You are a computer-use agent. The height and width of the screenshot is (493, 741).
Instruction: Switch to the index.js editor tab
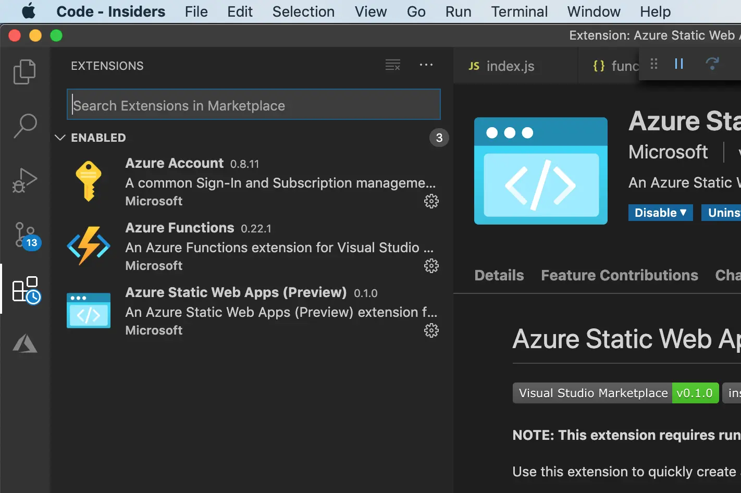click(502, 66)
